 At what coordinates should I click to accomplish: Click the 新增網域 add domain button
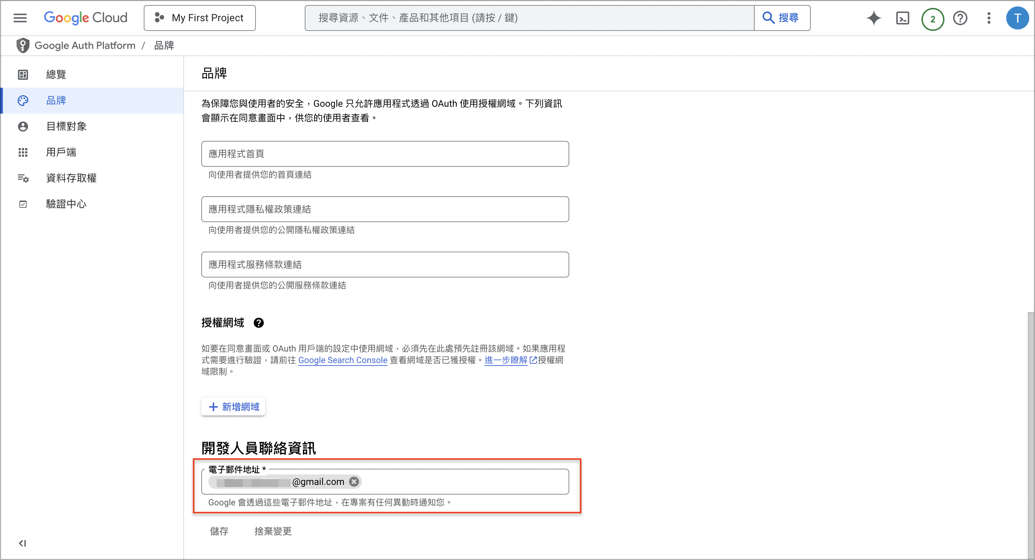click(x=234, y=407)
